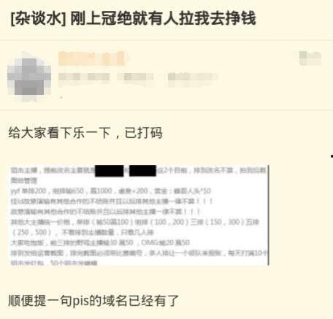
Task: Click the yyf 单排200 line in image
Action: tap(111, 191)
